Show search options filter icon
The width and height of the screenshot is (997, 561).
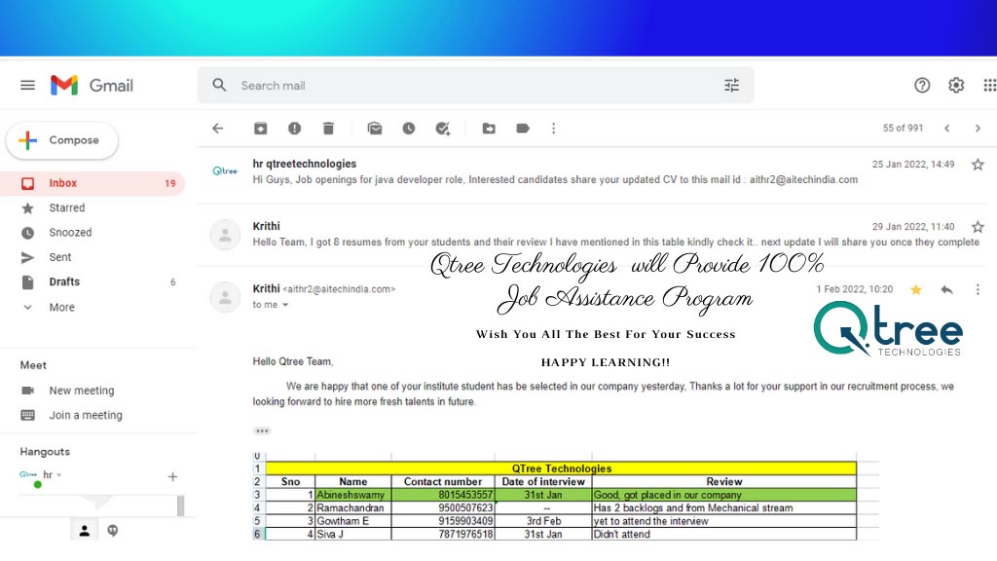732,86
